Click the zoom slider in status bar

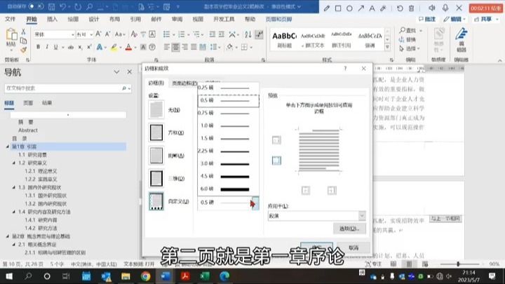pos(457,264)
